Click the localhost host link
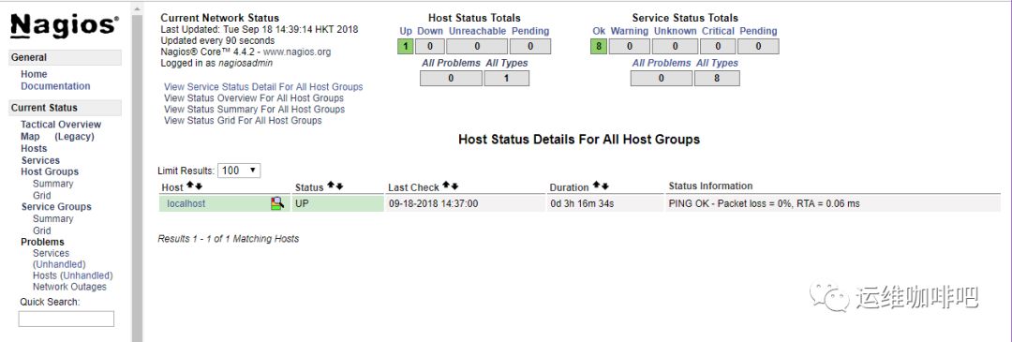 click(x=186, y=204)
